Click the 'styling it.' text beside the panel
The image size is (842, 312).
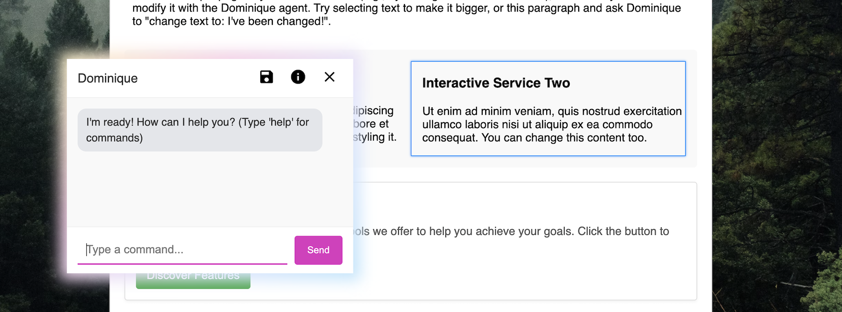pyautogui.click(x=375, y=137)
